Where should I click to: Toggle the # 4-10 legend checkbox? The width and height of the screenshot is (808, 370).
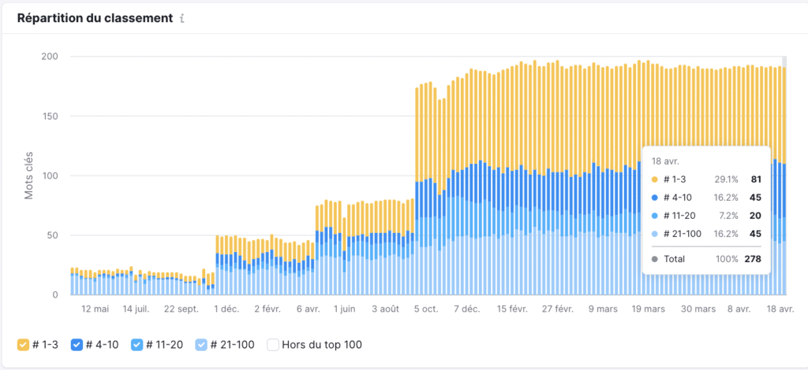point(77,345)
